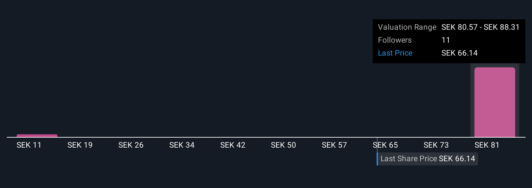The height and width of the screenshot is (188, 532).
Task: Select the SEK 73 axis label
Action: point(436,145)
